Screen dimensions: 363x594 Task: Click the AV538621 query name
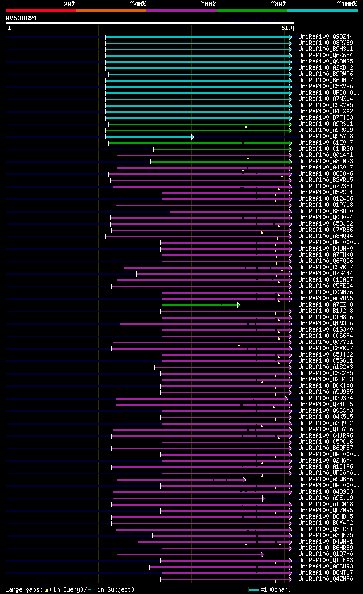click(x=21, y=18)
